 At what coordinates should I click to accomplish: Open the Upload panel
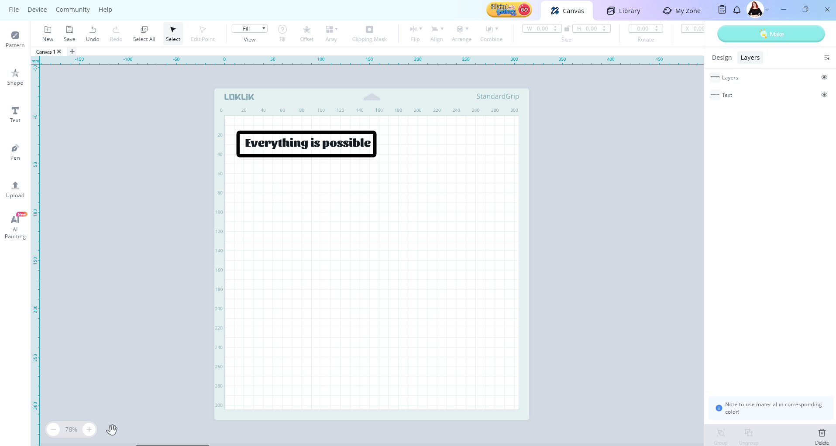click(x=15, y=189)
